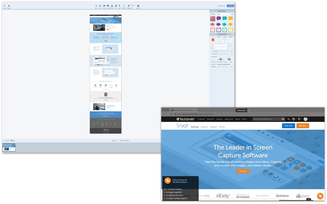Click the orange scrolling capture arrow at bottom right
327x204 pixels.
click(320, 196)
